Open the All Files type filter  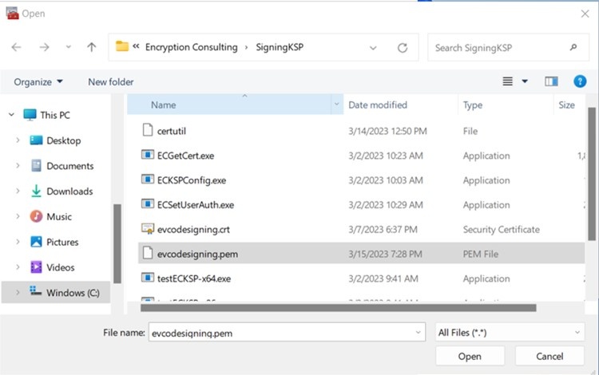510,333
